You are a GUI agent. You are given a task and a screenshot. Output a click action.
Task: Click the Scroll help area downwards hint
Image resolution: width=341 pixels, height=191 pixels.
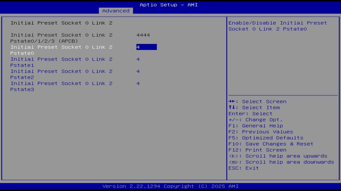click(x=281, y=162)
